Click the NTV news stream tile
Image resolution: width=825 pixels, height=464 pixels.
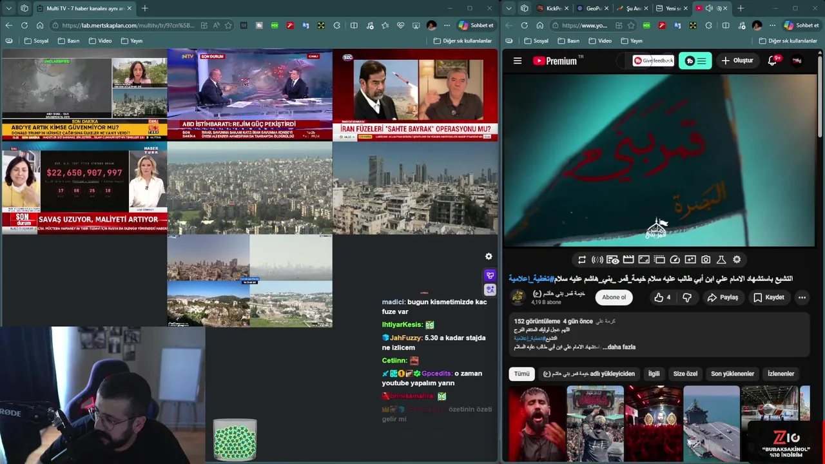coord(249,95)
